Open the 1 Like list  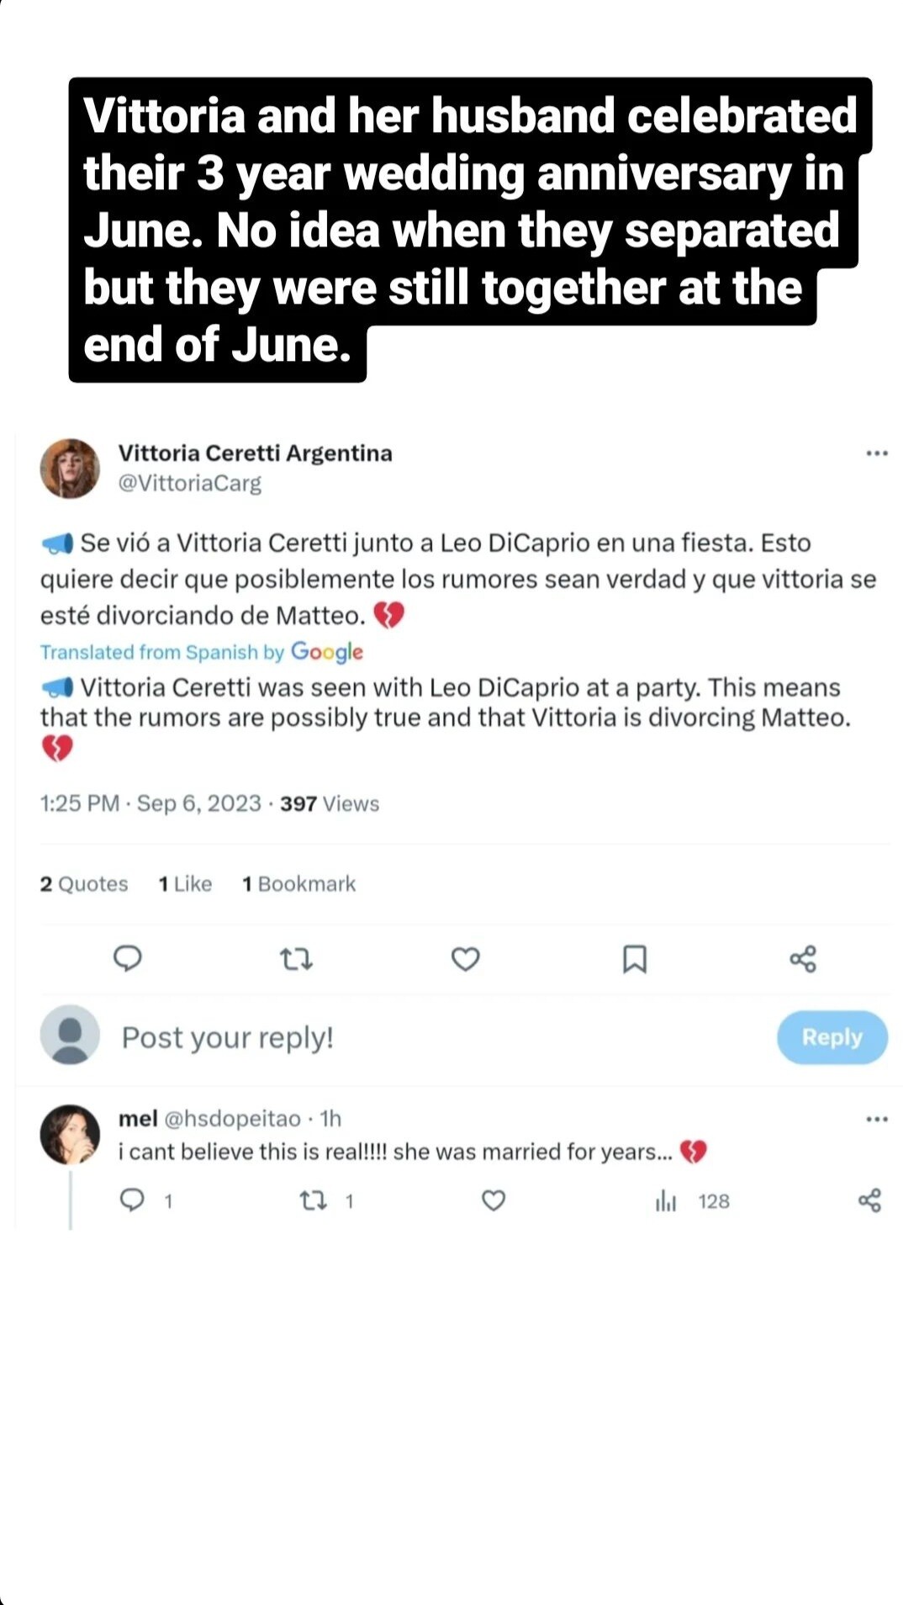click(185, 884)
